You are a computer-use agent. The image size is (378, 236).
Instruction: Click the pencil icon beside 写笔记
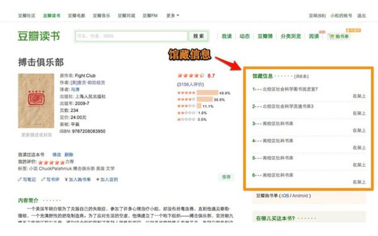(19, 179)
